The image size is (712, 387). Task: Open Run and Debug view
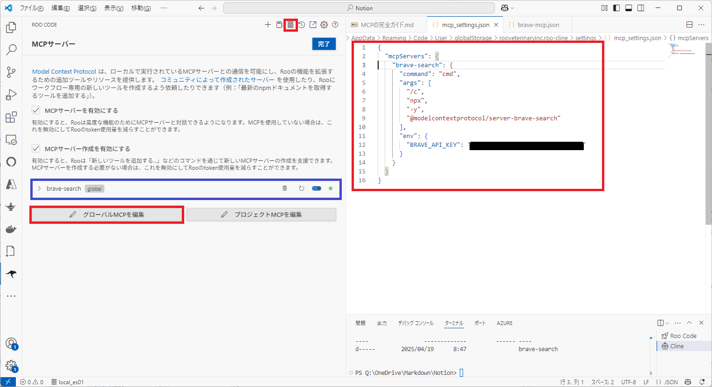pos(11,95)
